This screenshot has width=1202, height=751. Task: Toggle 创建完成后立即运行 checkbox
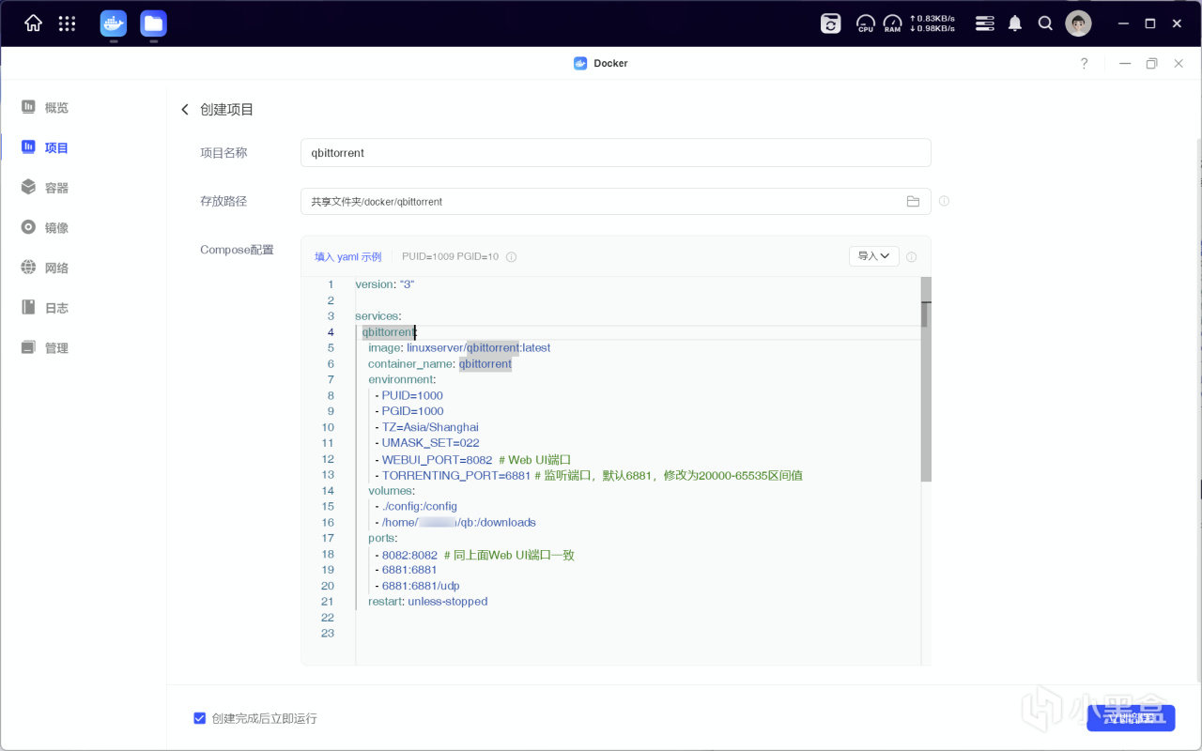point(199,718)
